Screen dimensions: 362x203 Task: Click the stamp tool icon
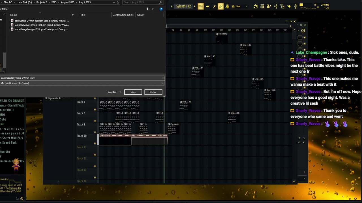point(227,6)
